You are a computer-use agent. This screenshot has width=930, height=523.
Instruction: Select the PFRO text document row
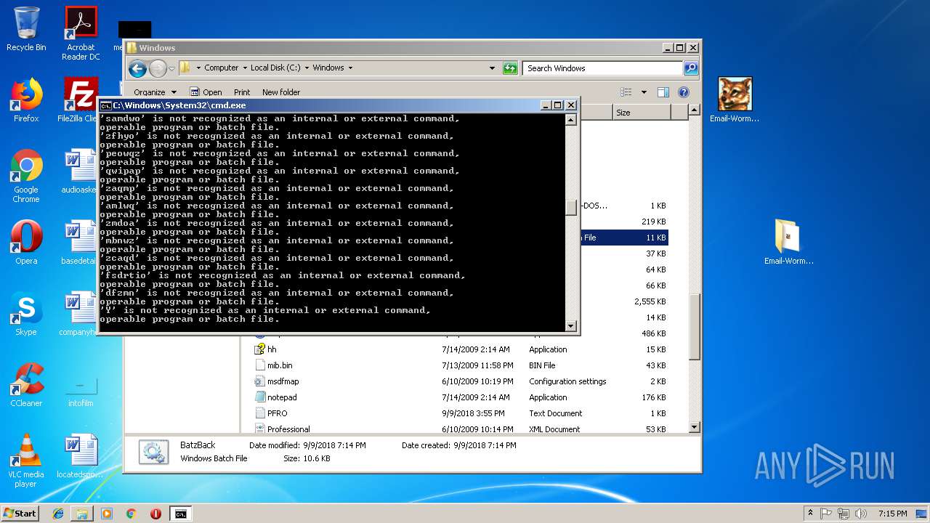tap(460, 413)
